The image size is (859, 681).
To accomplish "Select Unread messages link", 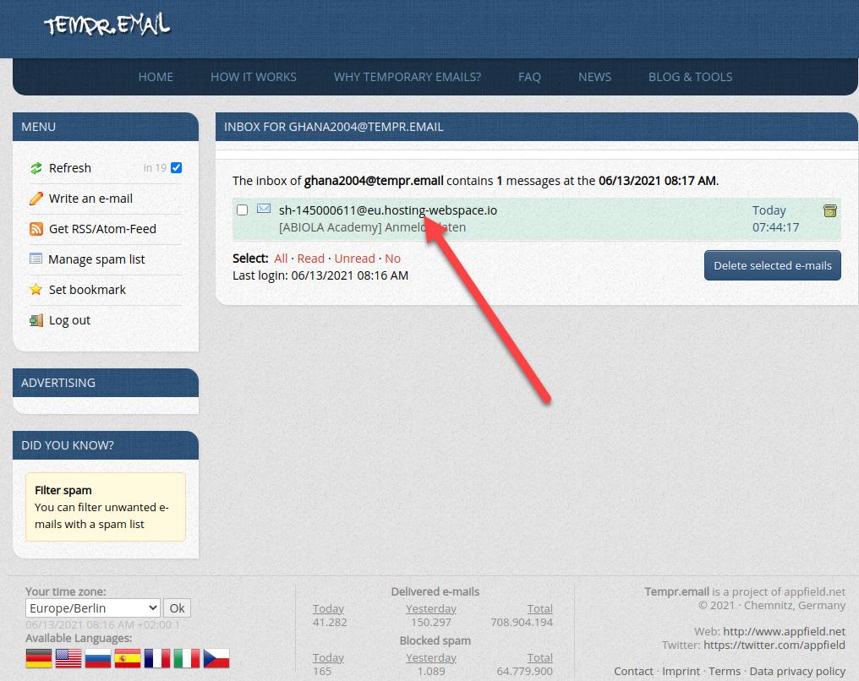I will click(x=355, y=259).
